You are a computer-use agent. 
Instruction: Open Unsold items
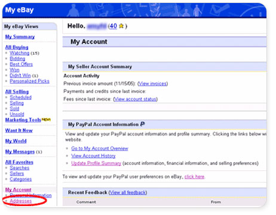17,114
